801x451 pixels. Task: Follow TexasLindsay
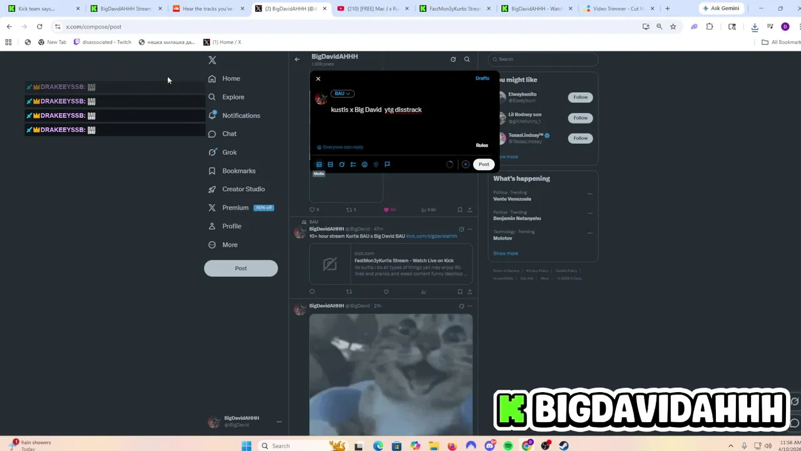click(x=581, y=138)
